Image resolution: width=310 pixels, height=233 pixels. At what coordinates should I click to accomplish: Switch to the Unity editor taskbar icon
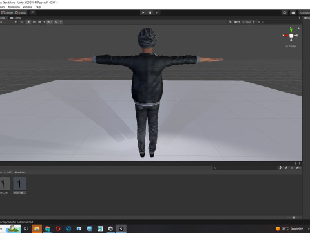click(121, 228)
